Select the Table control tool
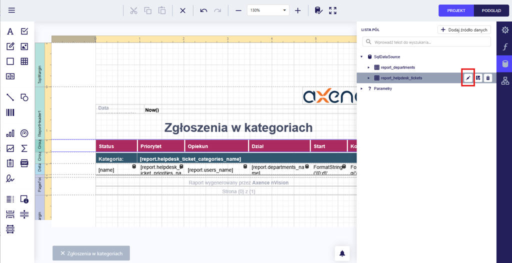The image size is (512, 263). (24, 61)
